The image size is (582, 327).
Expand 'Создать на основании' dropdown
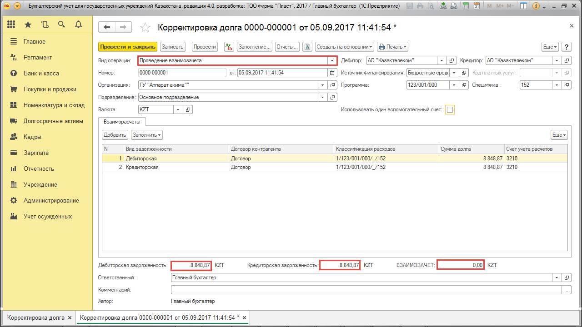[345, 47]
